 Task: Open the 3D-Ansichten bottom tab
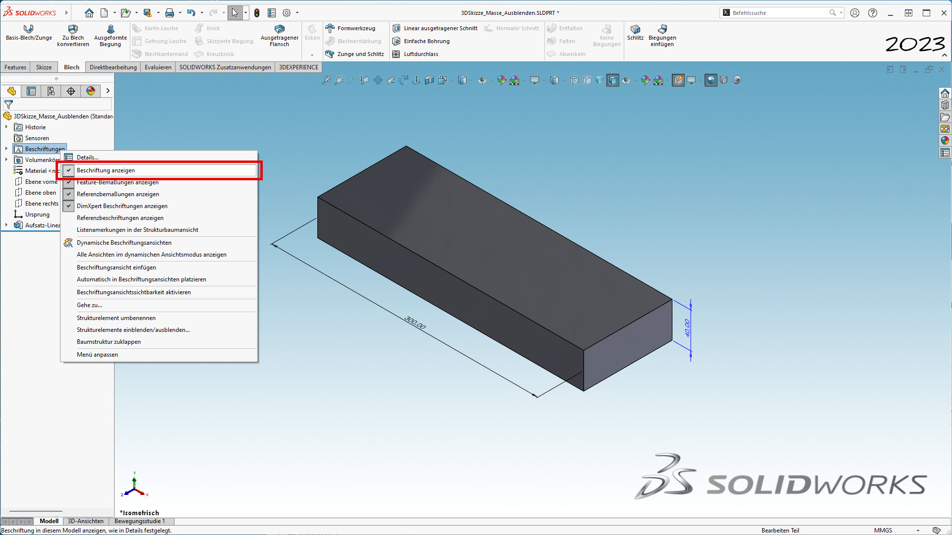coord(86,521)
